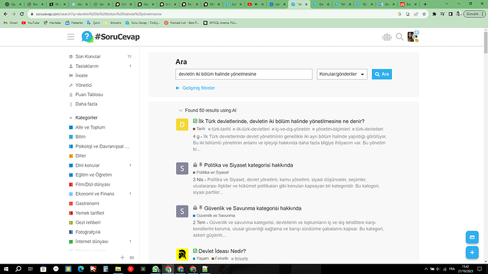This screenshot has height=274, width=488.
Task: Open YouTube bookmark
Action: (30, 23)
